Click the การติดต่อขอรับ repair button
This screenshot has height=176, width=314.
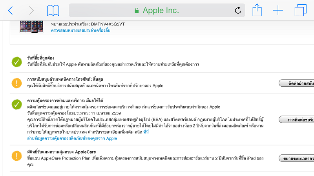[x=296, y=120]
